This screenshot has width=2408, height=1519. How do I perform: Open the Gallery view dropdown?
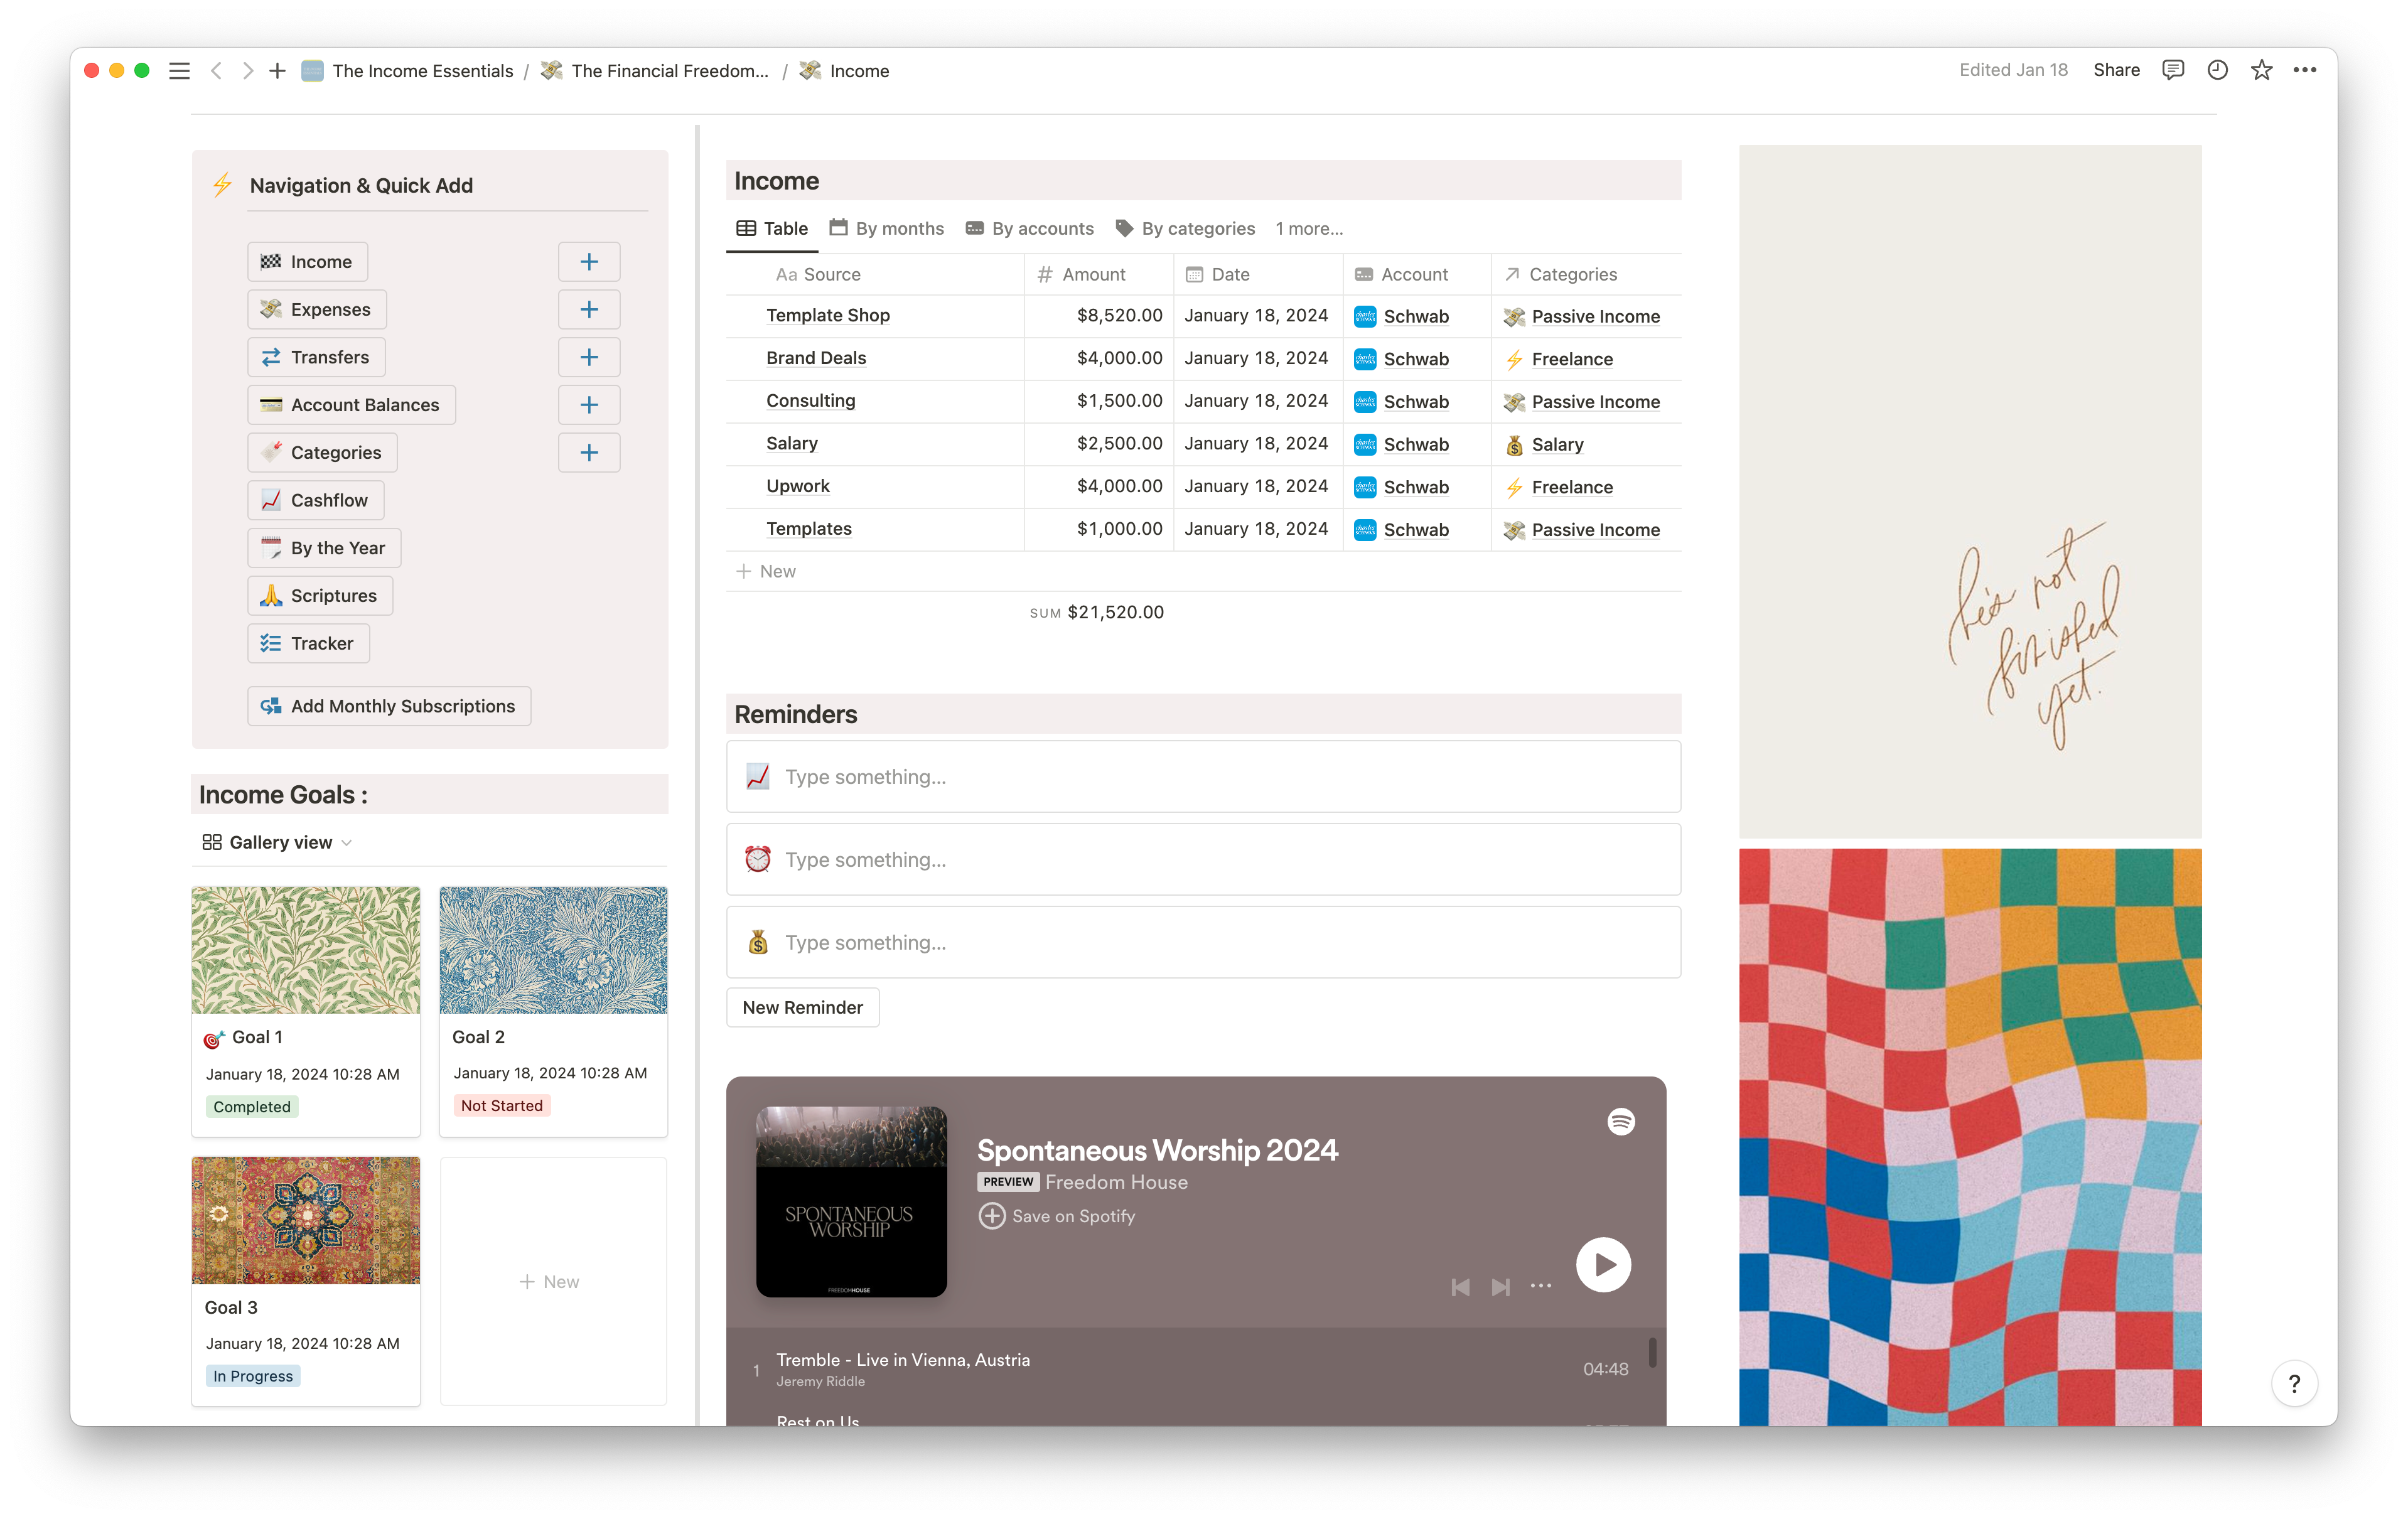click(277, 843)
